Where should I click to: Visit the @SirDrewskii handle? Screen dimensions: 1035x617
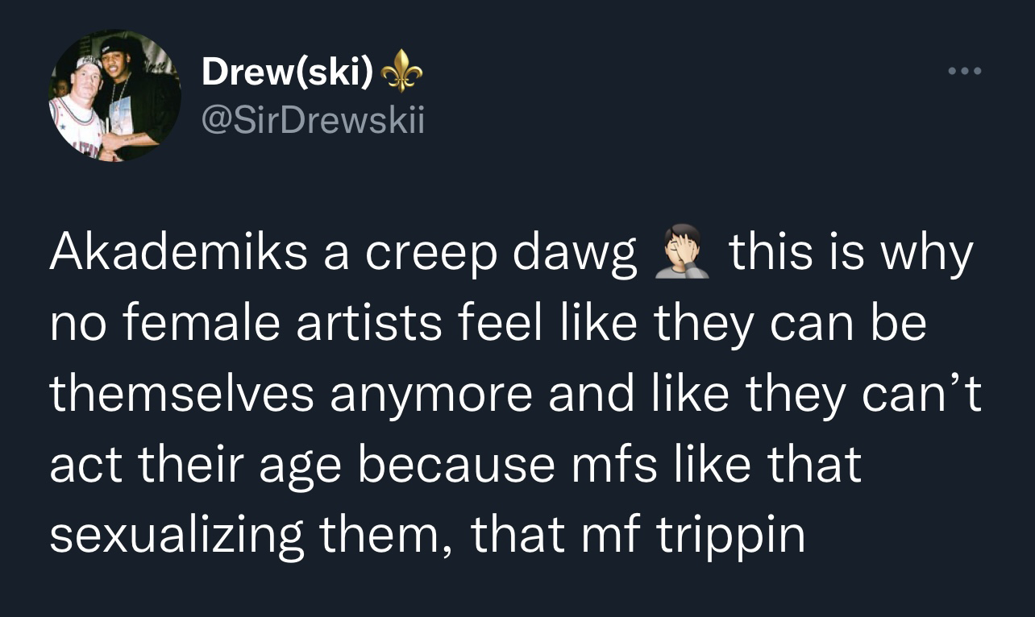312,122
